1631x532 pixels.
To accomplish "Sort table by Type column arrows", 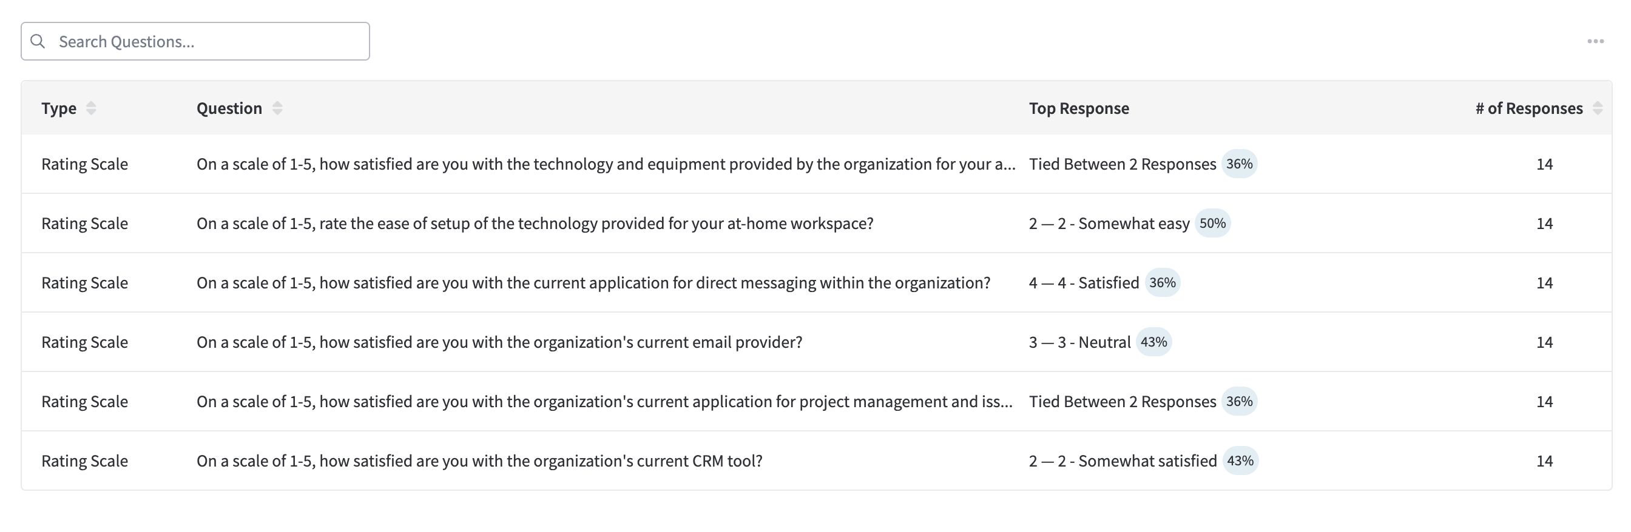I will click(x=91, y=108).
